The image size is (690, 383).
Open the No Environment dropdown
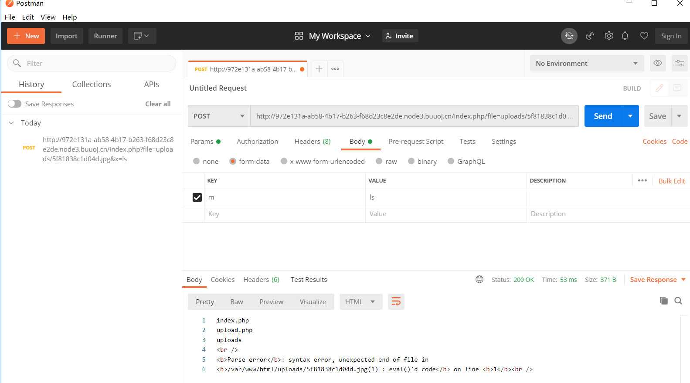pos(587,63)
